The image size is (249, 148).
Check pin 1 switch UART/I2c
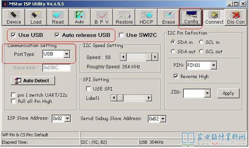[x=14, y=95]
